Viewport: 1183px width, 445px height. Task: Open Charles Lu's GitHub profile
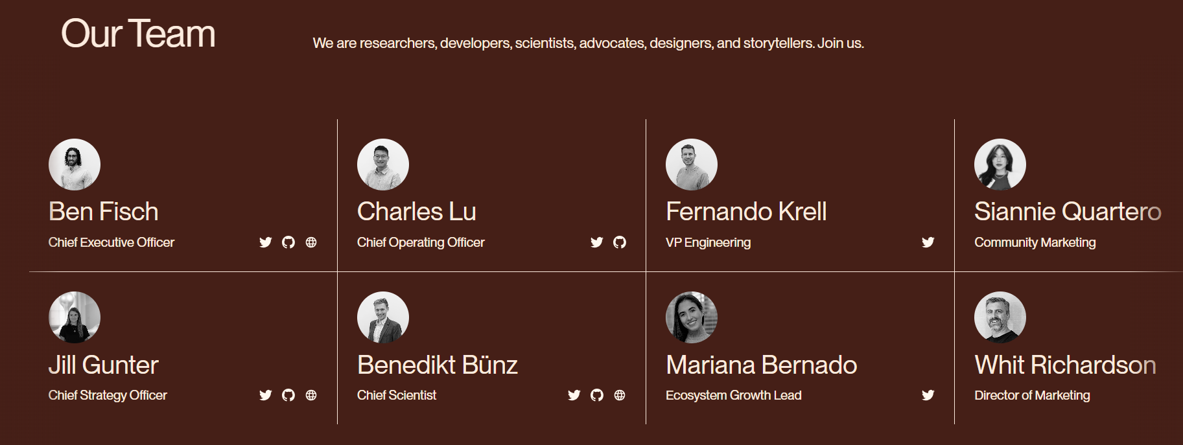[620, 242]
